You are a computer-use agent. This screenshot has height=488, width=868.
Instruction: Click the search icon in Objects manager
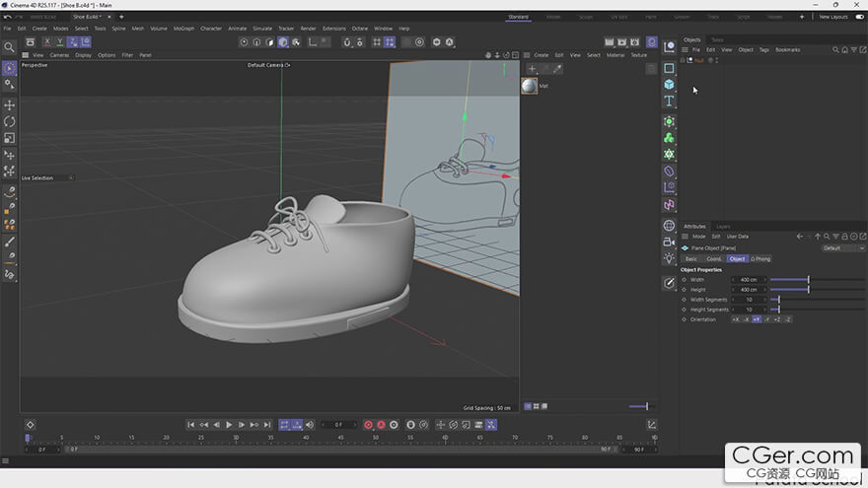click(x=835, y=50)
